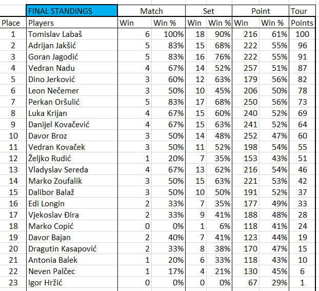
Task: Click the Players column header
Action: coord(71,23)
